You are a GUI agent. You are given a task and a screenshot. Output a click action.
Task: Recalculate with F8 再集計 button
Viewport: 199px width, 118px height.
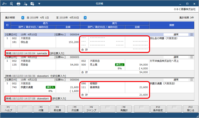pyautogui.click(x=124, y=109)
